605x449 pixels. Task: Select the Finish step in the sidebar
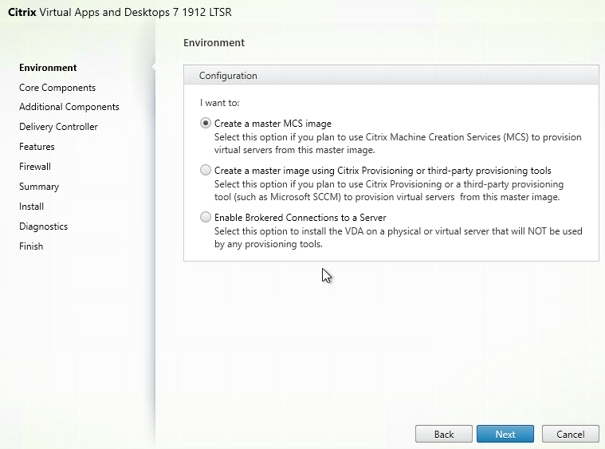coord(31,246)
